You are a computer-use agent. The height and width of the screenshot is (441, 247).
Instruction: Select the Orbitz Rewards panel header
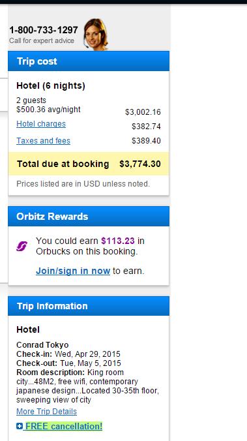pos(89,217)
